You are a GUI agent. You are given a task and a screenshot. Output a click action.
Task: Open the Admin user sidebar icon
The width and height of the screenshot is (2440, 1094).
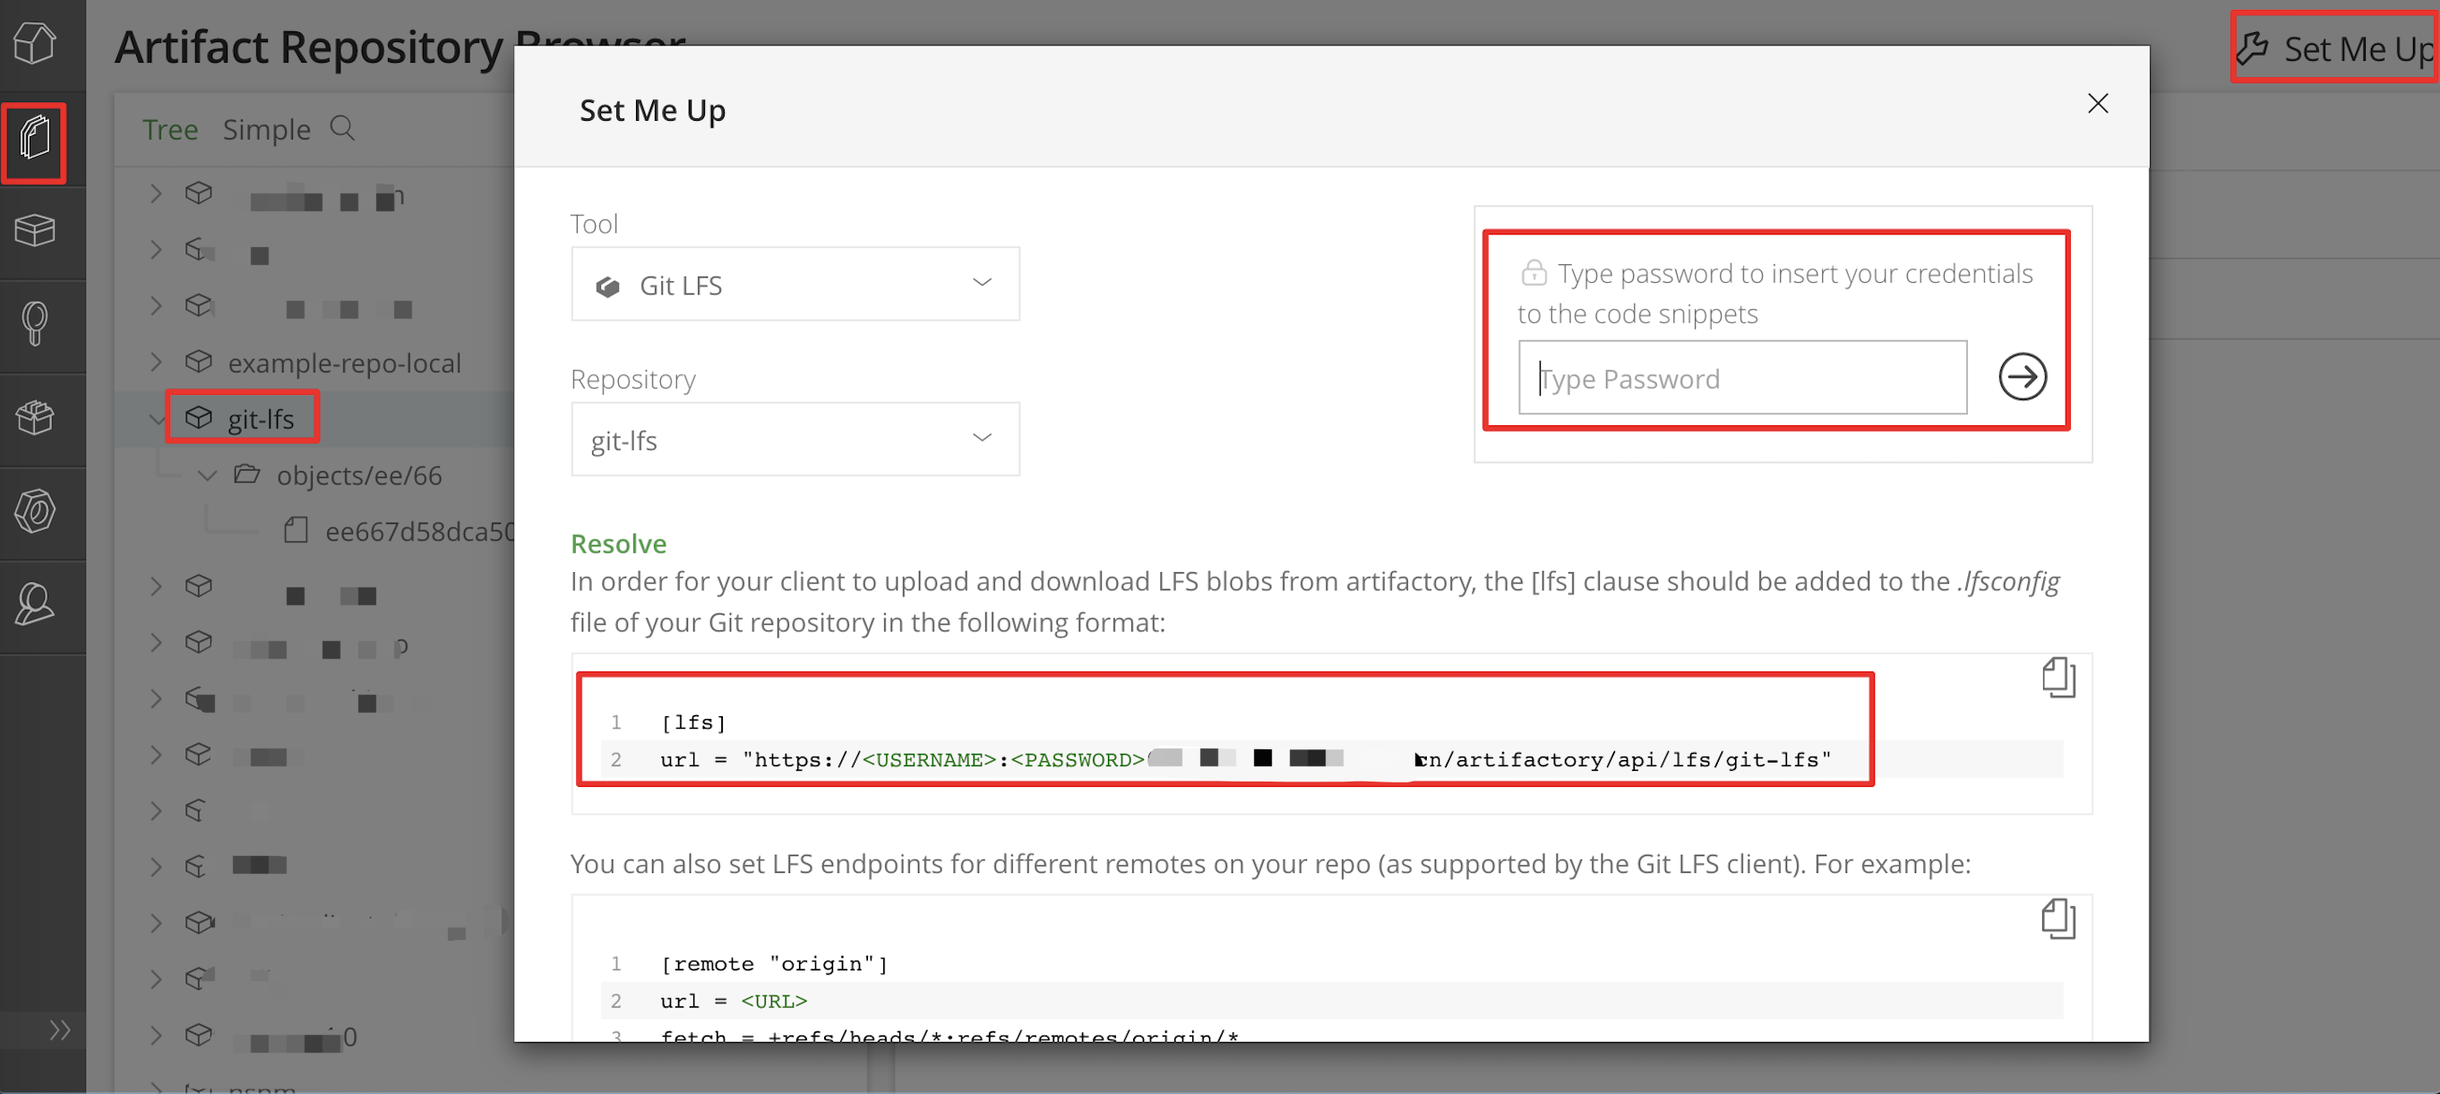coord(34,603)
